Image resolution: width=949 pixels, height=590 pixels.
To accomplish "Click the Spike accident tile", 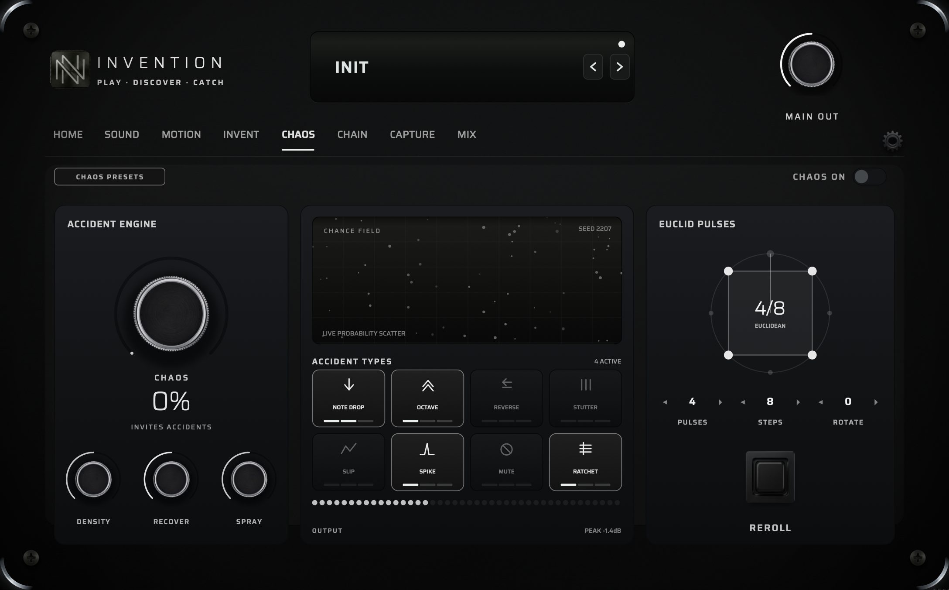I will 427,462.
